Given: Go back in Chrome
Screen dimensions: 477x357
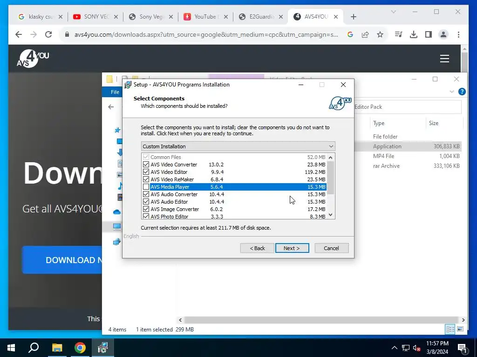Looking at the screenshot, I should point(19,34).
